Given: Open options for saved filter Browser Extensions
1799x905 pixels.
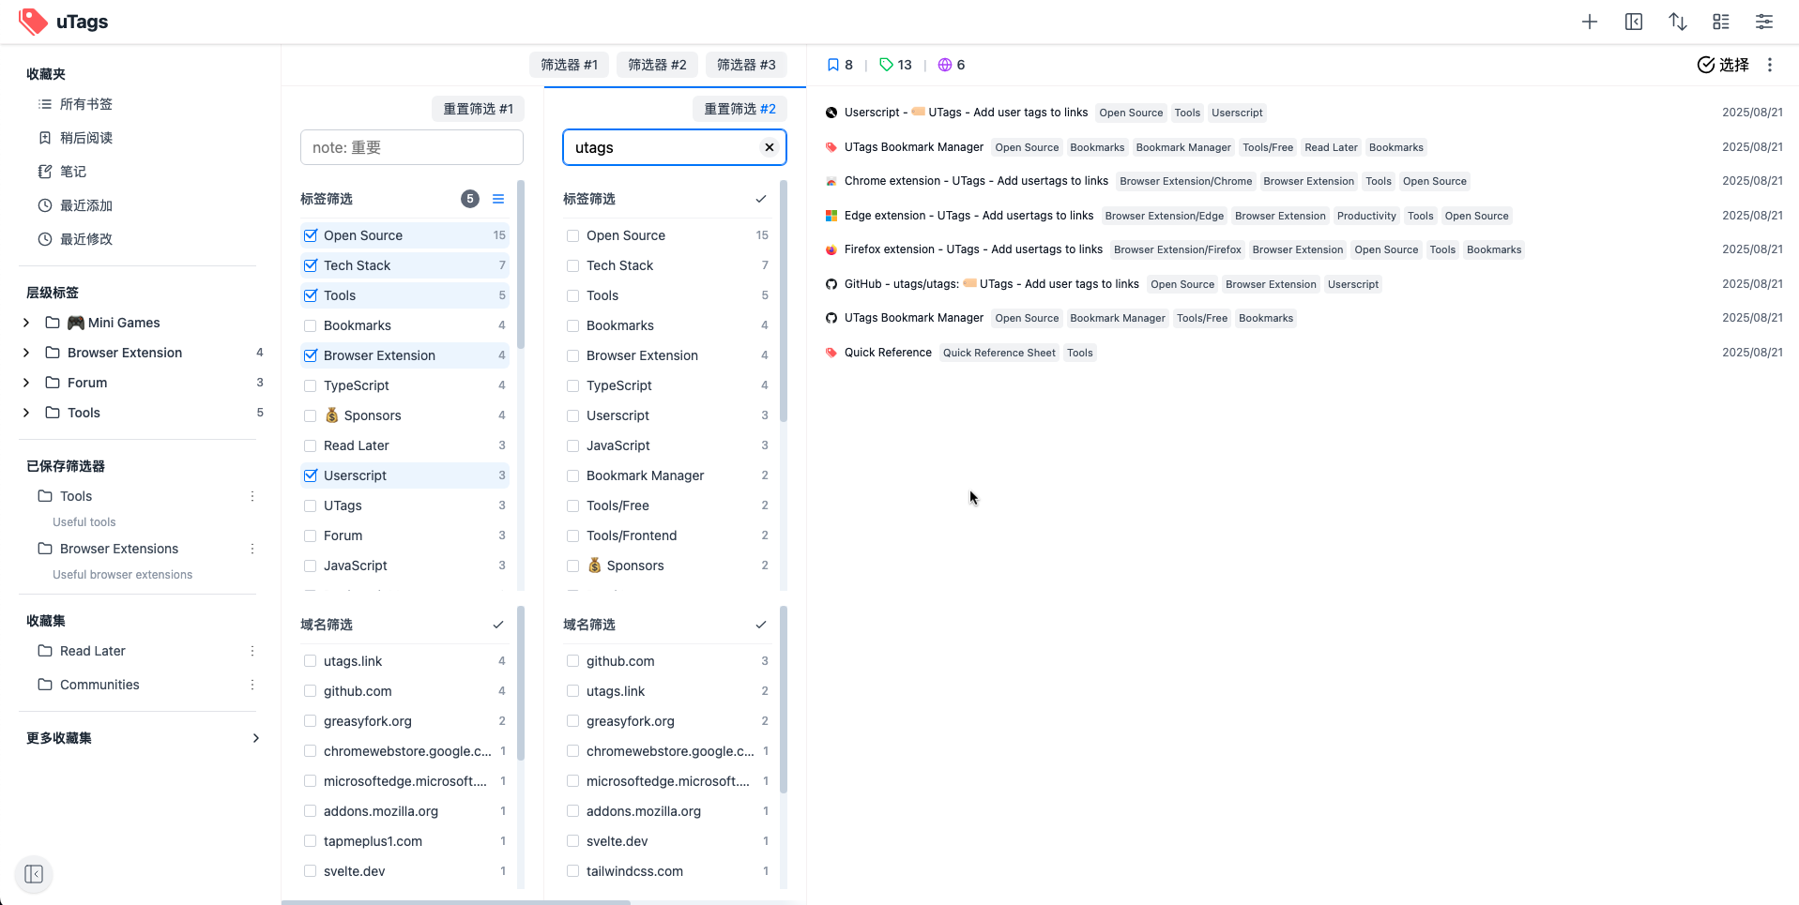Looking at the screenshot, I should (x=252, y=549).
